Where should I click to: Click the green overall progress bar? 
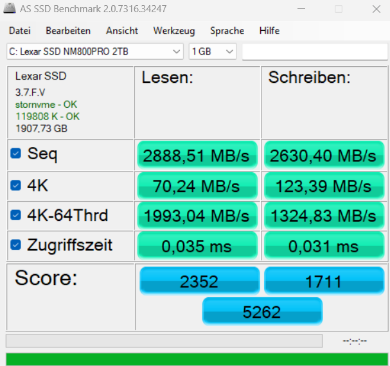point(197,360)
